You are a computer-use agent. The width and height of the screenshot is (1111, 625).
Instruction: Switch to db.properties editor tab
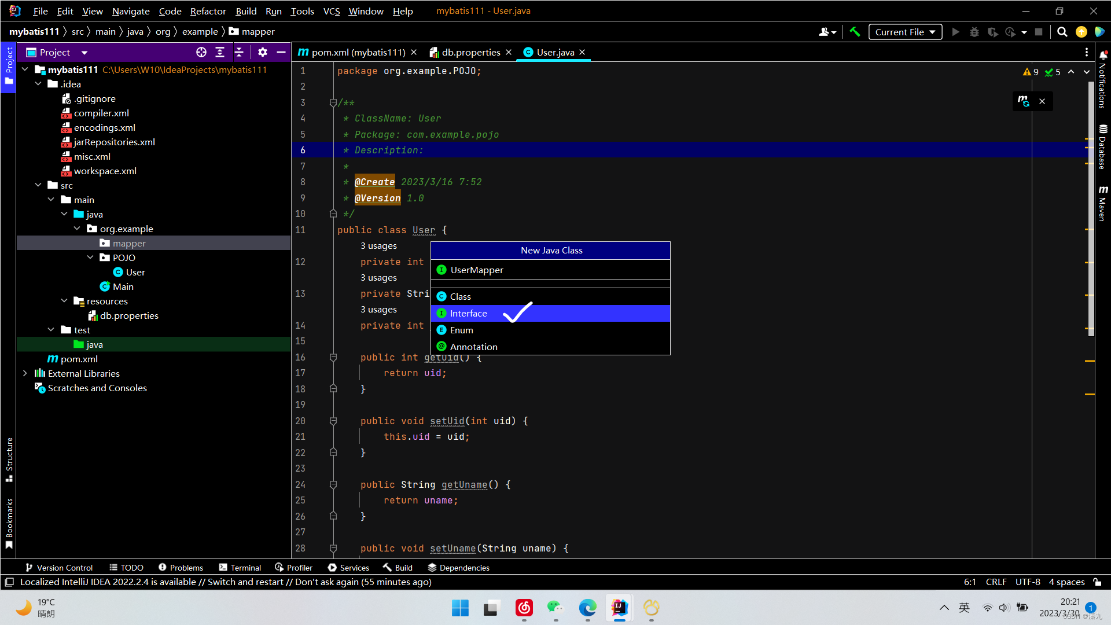click(470, 52)
